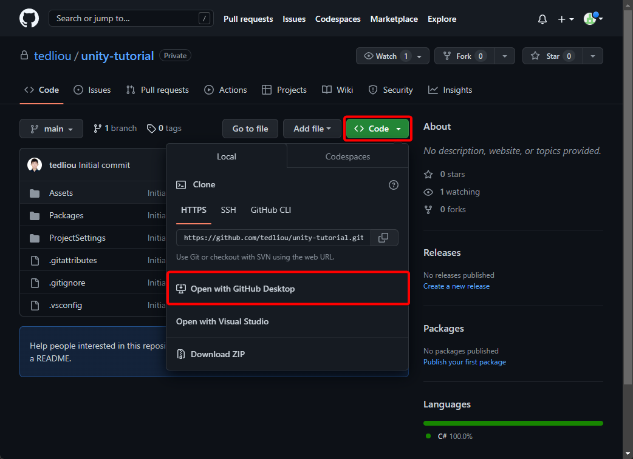Viewport: 633px width, 459px height.
Task: Open the tedliou owner profile link
Action: pos(52,56)
